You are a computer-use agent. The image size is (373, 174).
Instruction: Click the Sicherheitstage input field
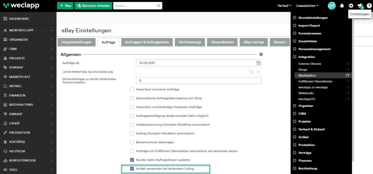click(199, 81)
